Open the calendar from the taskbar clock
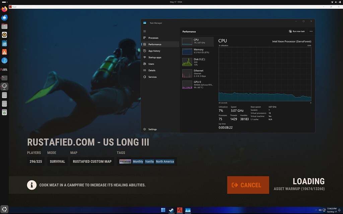 tap(333, 210)
